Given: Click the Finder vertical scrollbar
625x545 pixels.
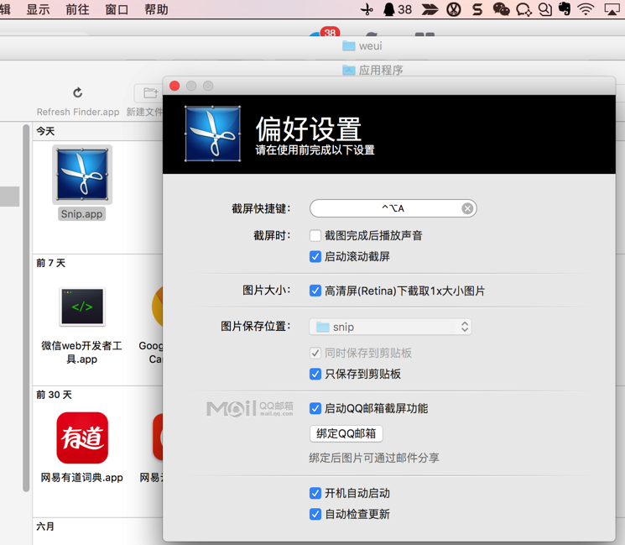Looking at the screenshot, I should [x=26, y=308].
